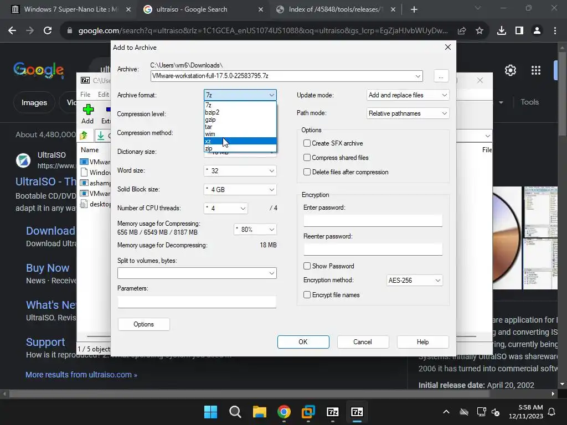The height and width of the screenshot is (425, 567).
Task: Click the VMware file icon in first row
Action: (84, 162)
